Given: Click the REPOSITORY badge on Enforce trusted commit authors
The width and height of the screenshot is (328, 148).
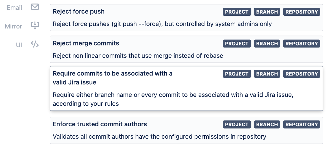Looking at the screenshot, I should (301, 124).
